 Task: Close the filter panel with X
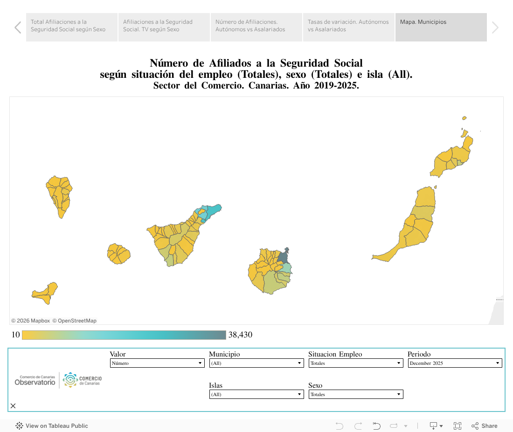pos(13,406)
